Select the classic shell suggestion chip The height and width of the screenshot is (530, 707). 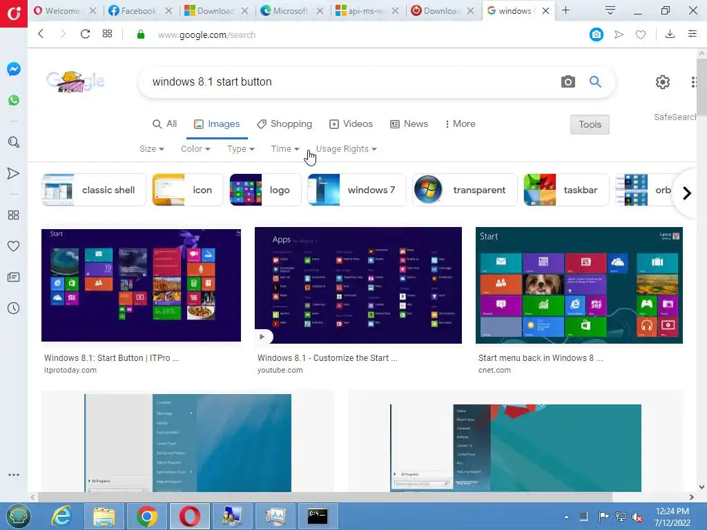point(94,190)
